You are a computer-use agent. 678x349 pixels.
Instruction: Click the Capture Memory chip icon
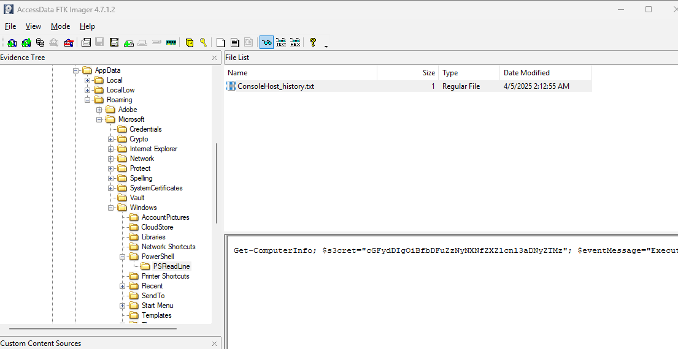point(171,42)
